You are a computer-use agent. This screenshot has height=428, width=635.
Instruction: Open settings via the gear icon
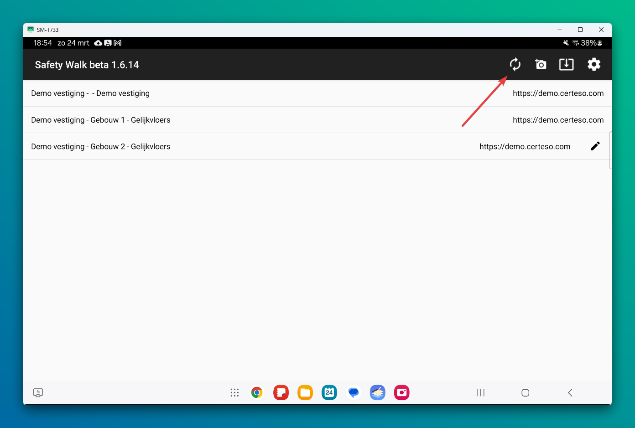tap(593, 64)
